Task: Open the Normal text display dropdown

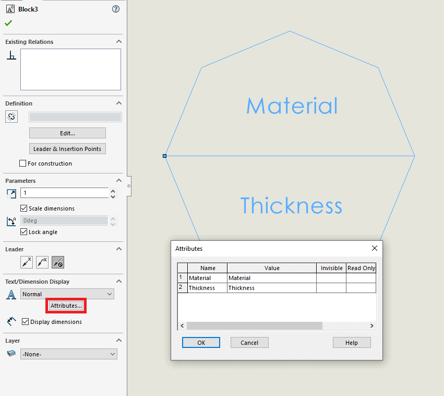Action: (x=67, y=294)
